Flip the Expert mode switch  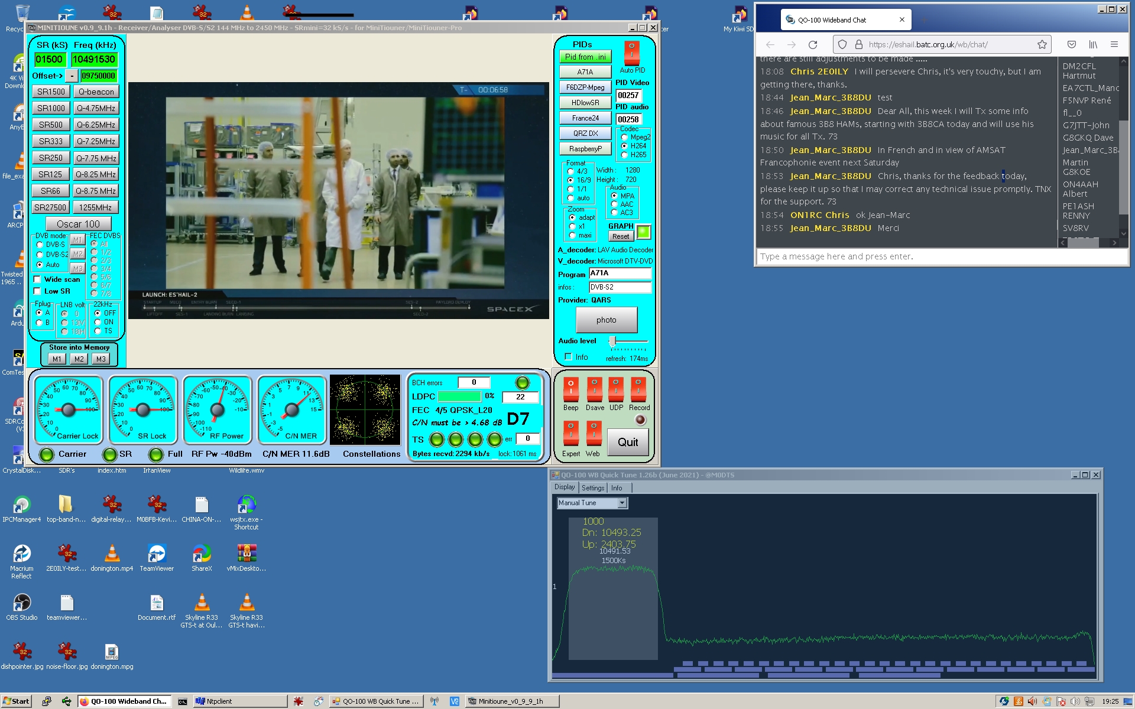571,434
